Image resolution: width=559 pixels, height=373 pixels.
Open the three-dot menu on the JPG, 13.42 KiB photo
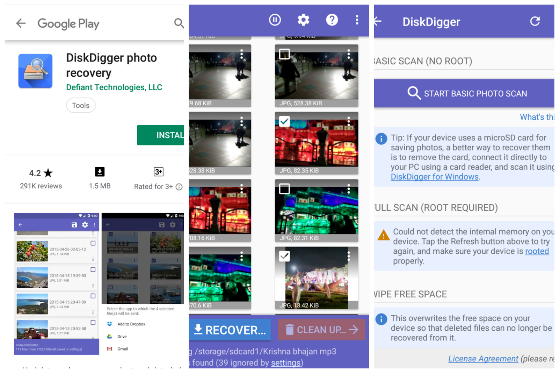349,256
